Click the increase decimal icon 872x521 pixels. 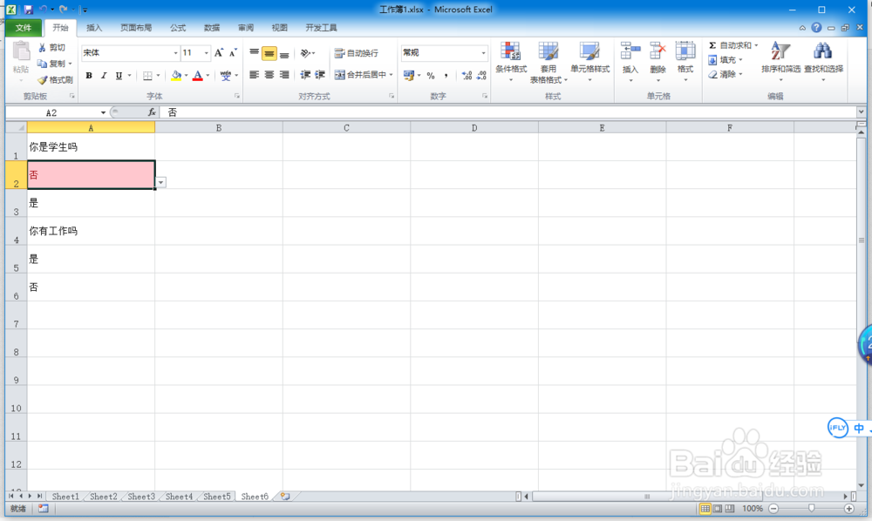pyautogui.click(x=467, y=76)
